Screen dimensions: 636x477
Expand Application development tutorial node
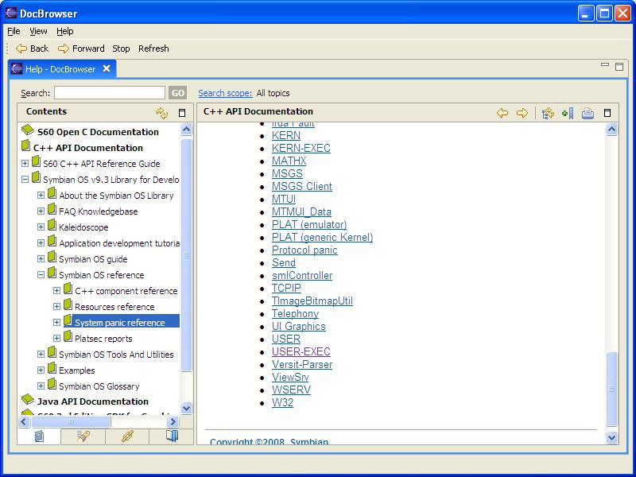(x=41, y=242)
